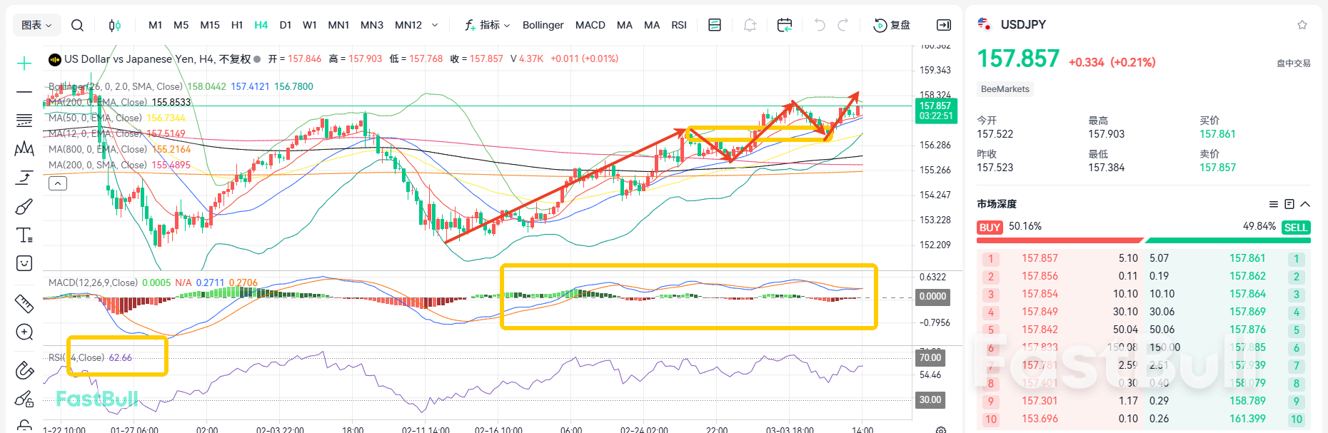Add USDJPY to favorites with star
This screenshot has width=1328, height=433.
(1302, 25)
